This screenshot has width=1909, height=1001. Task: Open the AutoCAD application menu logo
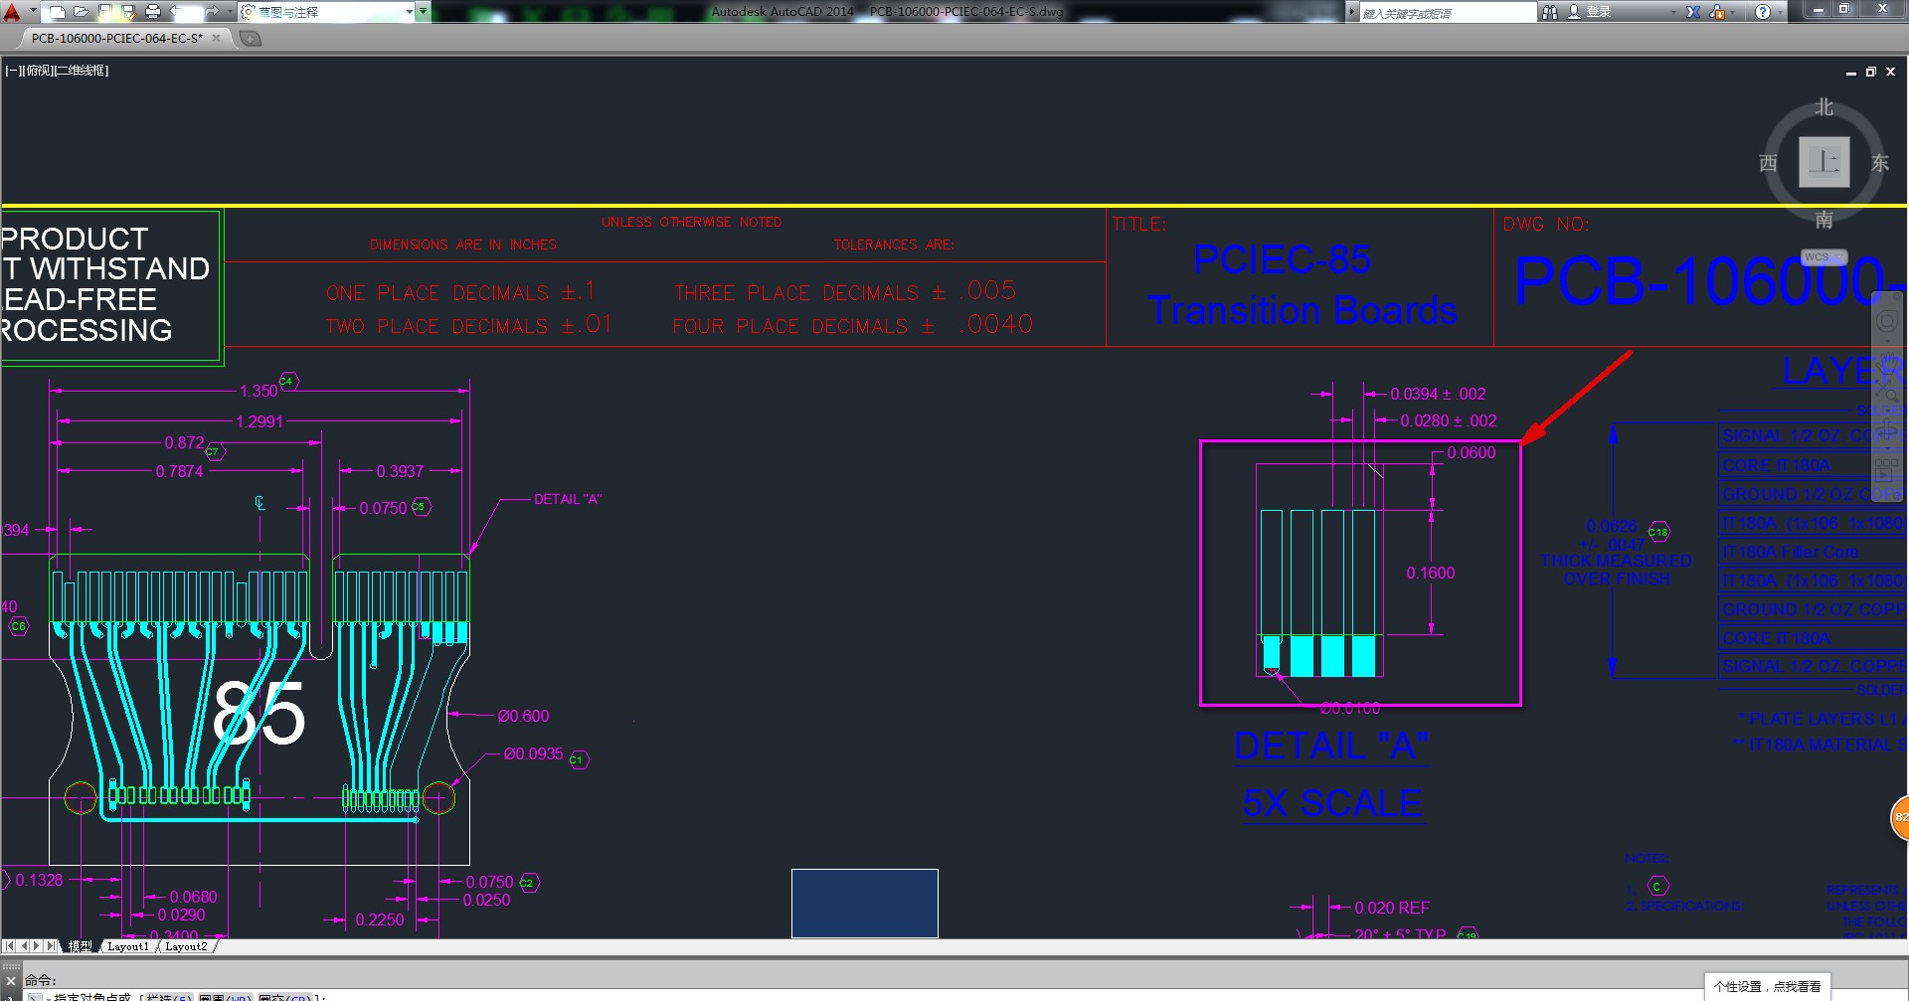pyautogui.click(x=12, y=12)
